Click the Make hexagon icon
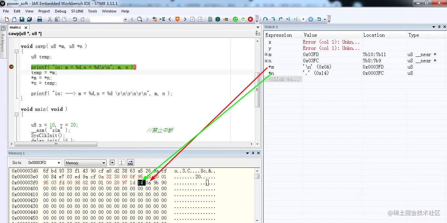 (217, 19)
